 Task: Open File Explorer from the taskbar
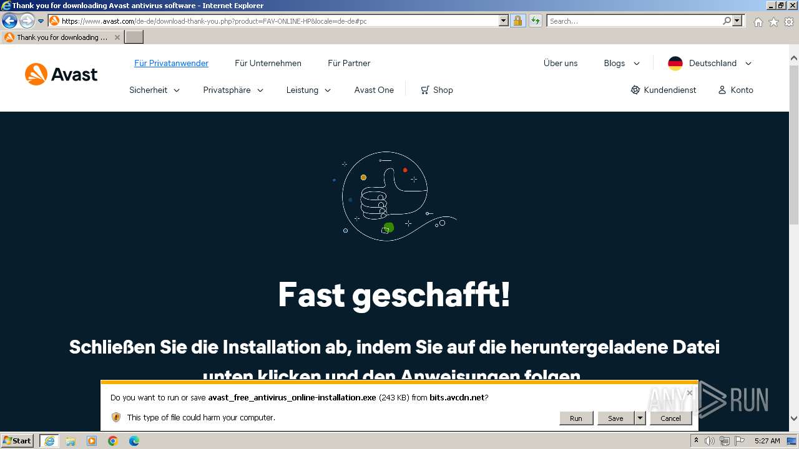[71, 441]
